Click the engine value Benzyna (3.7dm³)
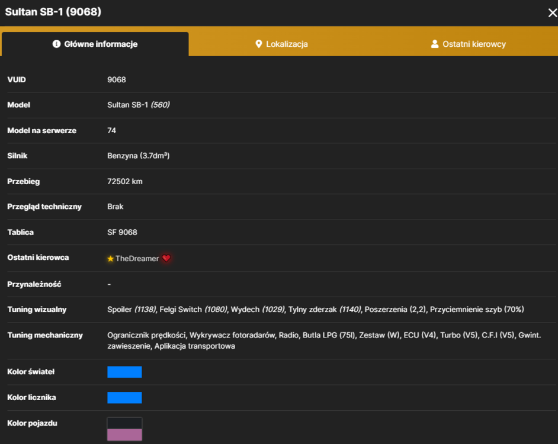This screenshot has height=444, width=558. 139,156
